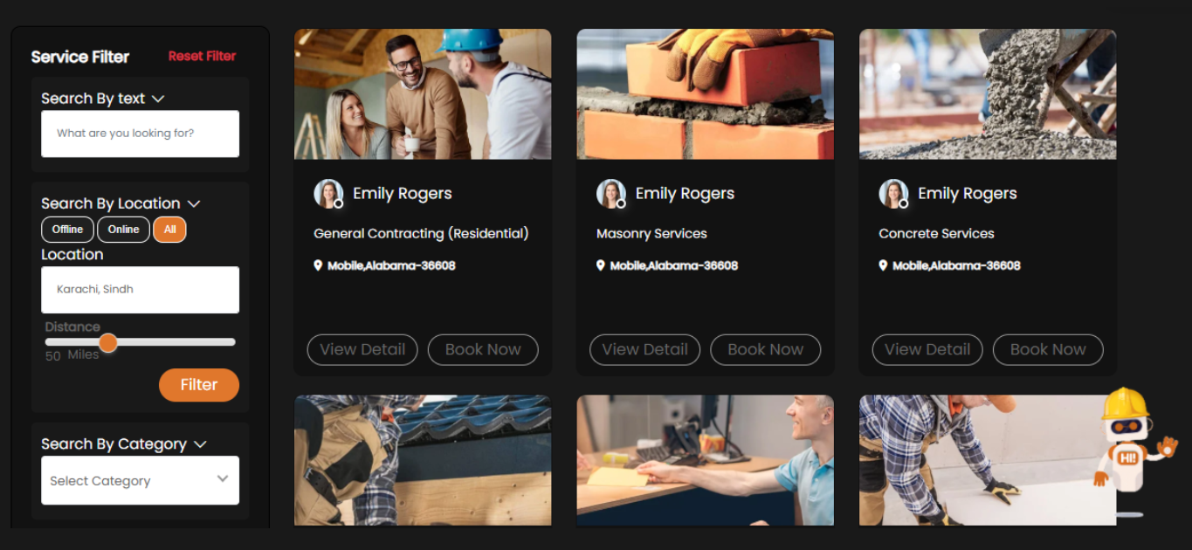
Task: Select the Offline location option
Action: 67,230
